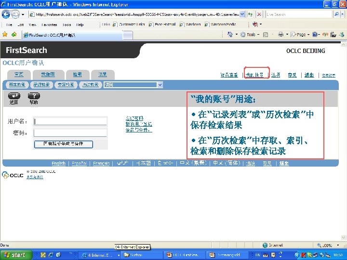Click the RSS feeds icon in the command bar
Screen dimensions: 347x260
(266, 35)
